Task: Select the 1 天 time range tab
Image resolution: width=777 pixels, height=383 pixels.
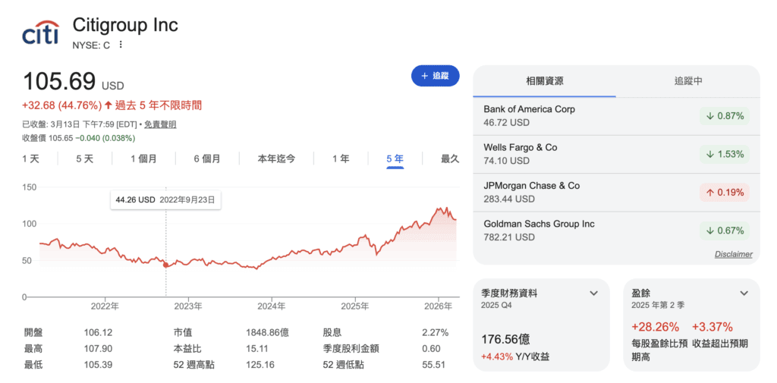Action: [x=30, y=159]
